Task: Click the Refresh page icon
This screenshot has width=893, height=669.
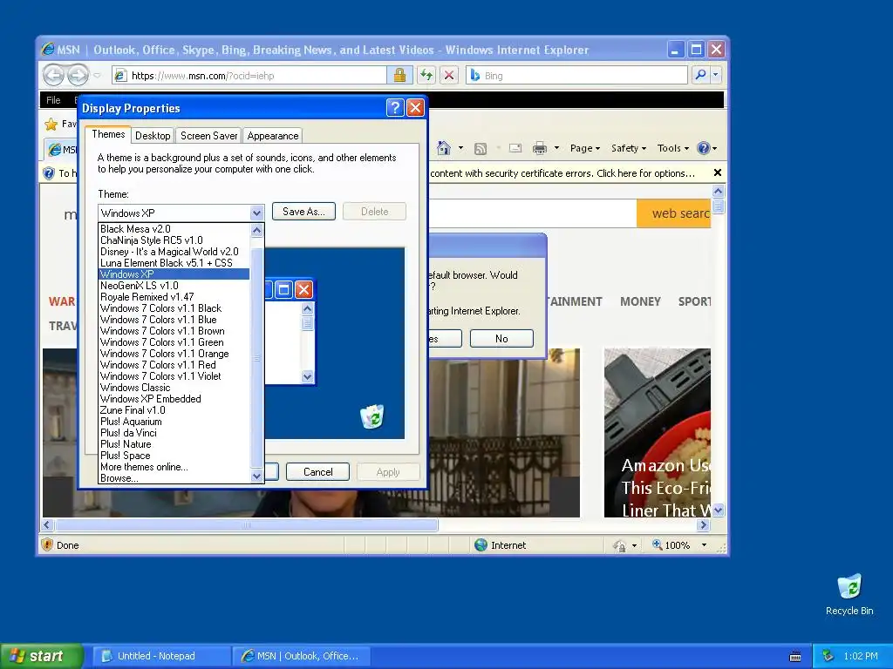Action: (426, 75)
